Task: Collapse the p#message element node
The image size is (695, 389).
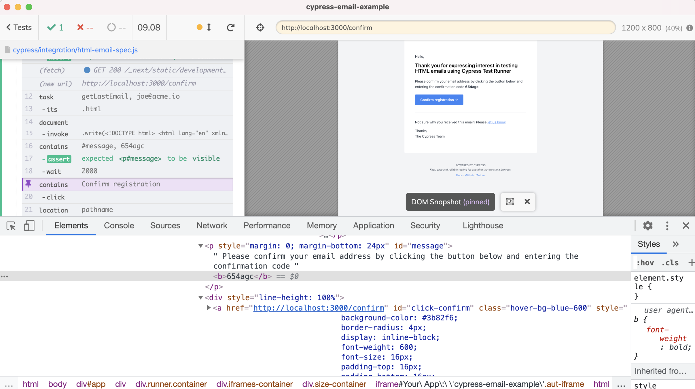Action: click(x=200, y=246)
